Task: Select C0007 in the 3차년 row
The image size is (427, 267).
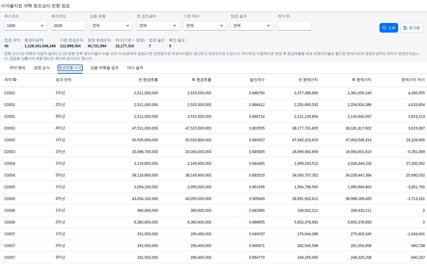Action: [x=10, y=257]
